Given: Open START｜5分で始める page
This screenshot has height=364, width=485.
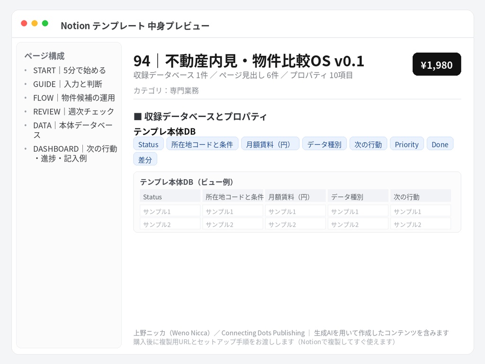Looking at the screenshot, I should 70,70.
